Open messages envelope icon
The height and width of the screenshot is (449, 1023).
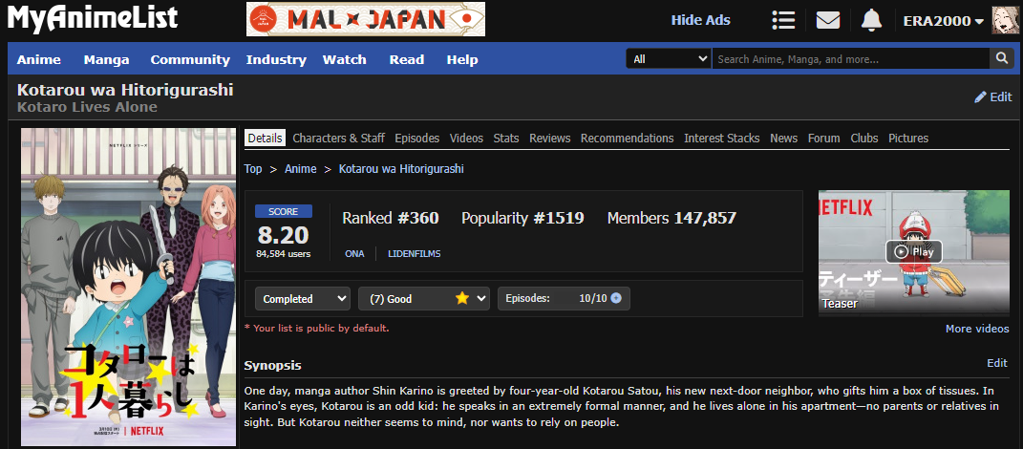tap(828, 20)
